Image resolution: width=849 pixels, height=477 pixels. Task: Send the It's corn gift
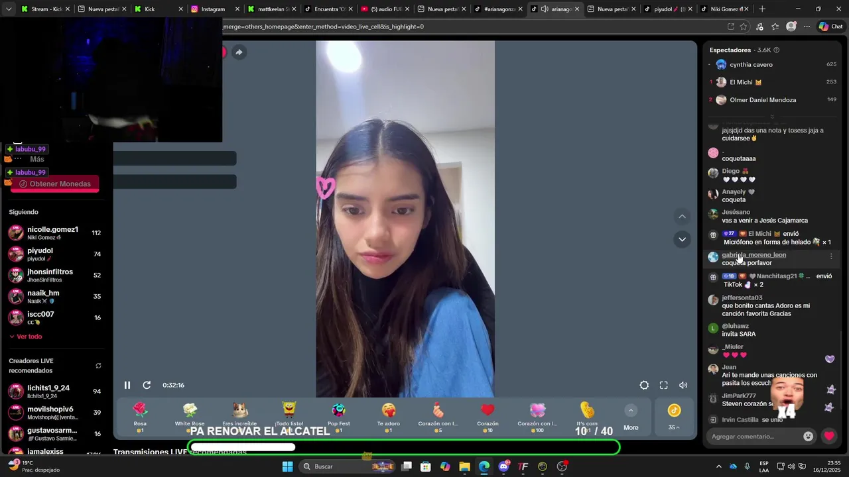587,417
